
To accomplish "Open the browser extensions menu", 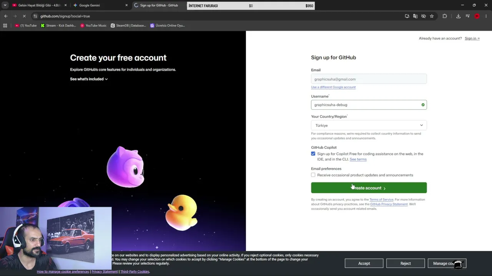I will tap(445, 16).
